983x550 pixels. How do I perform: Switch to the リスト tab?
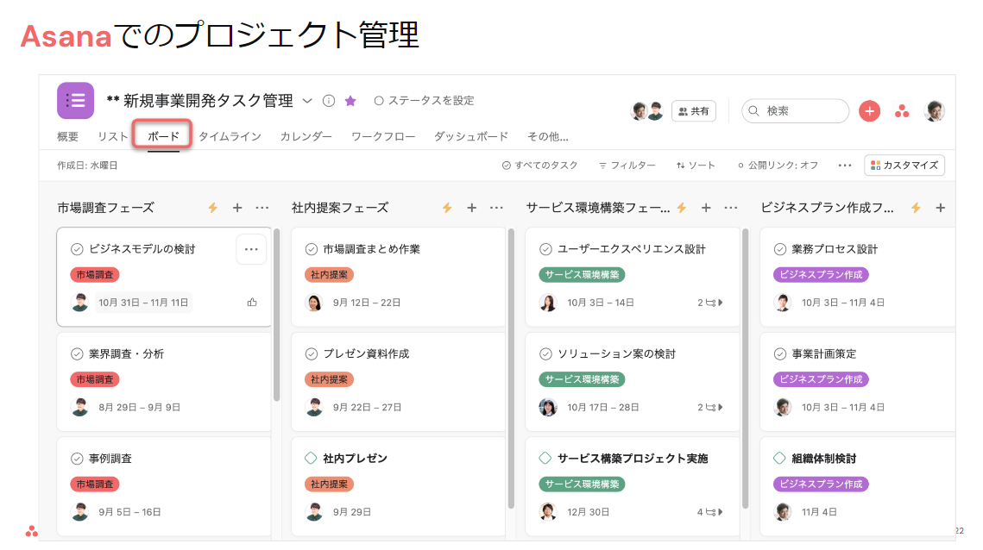113,136
